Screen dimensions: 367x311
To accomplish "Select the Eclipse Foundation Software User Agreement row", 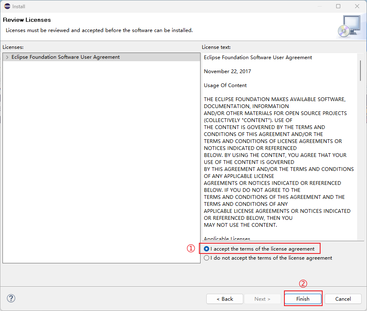I will point(102,57).
